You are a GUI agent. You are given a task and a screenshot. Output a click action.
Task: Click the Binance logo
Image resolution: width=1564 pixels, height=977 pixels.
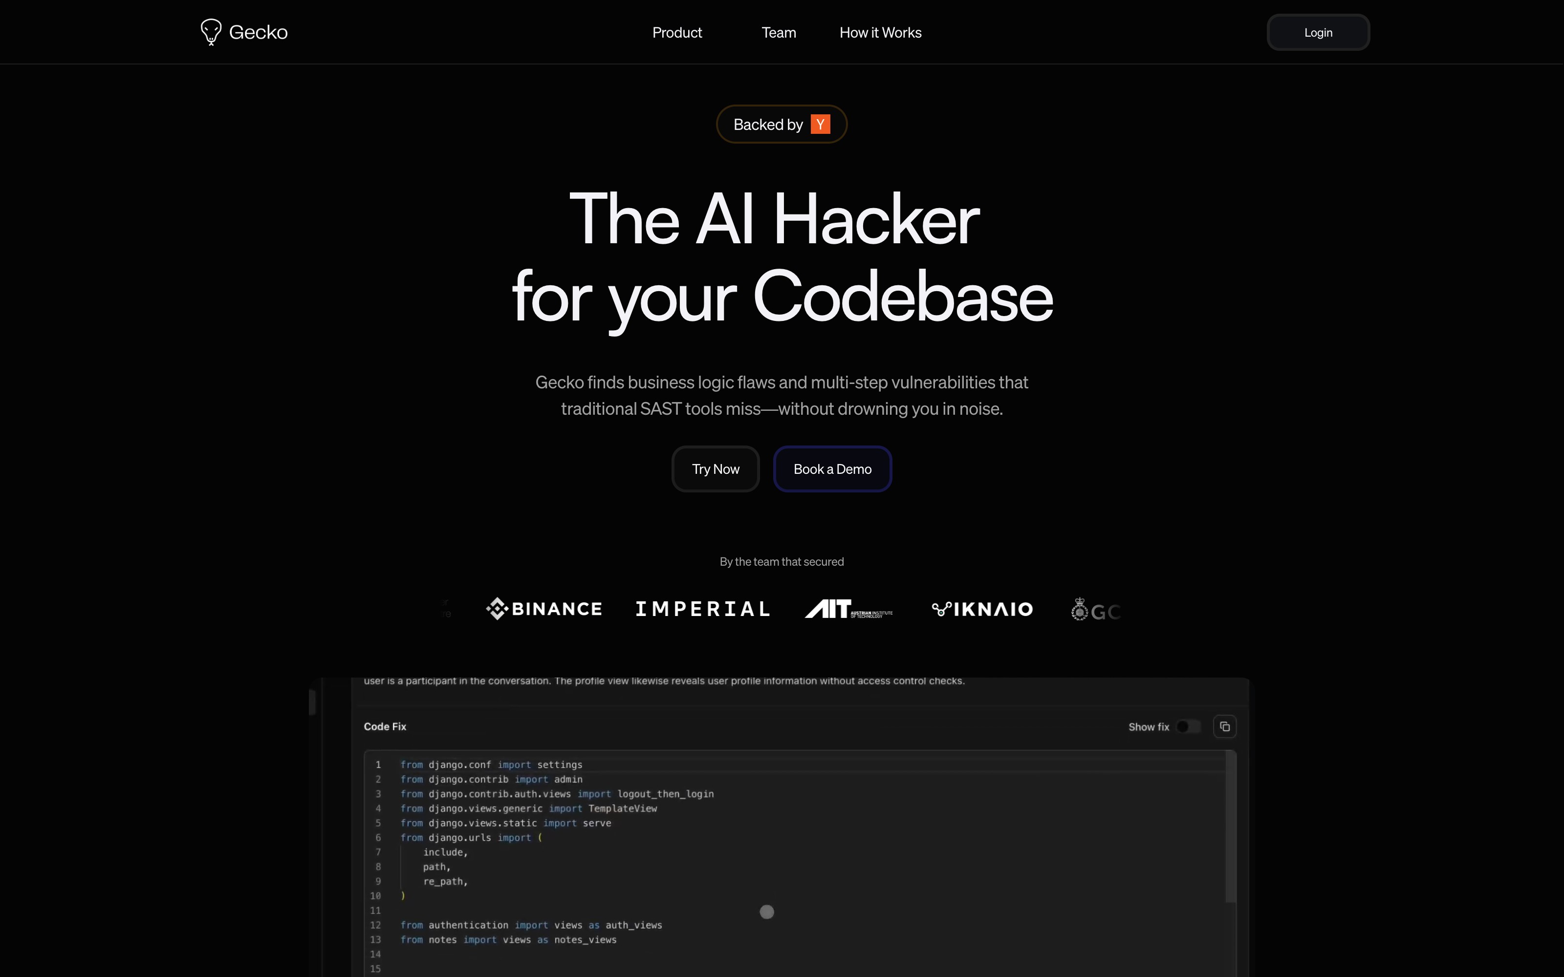pos(544,609)
